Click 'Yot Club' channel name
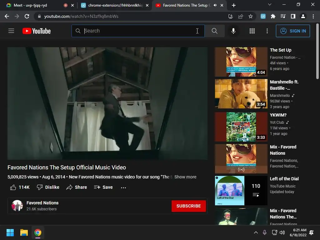Screen dimensions: 320x240 click(x=277, y=122)
